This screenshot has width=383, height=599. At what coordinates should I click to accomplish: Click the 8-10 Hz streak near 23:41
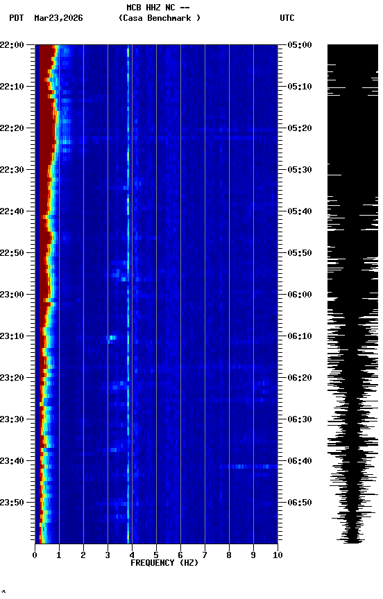click(x=249, y=467)
